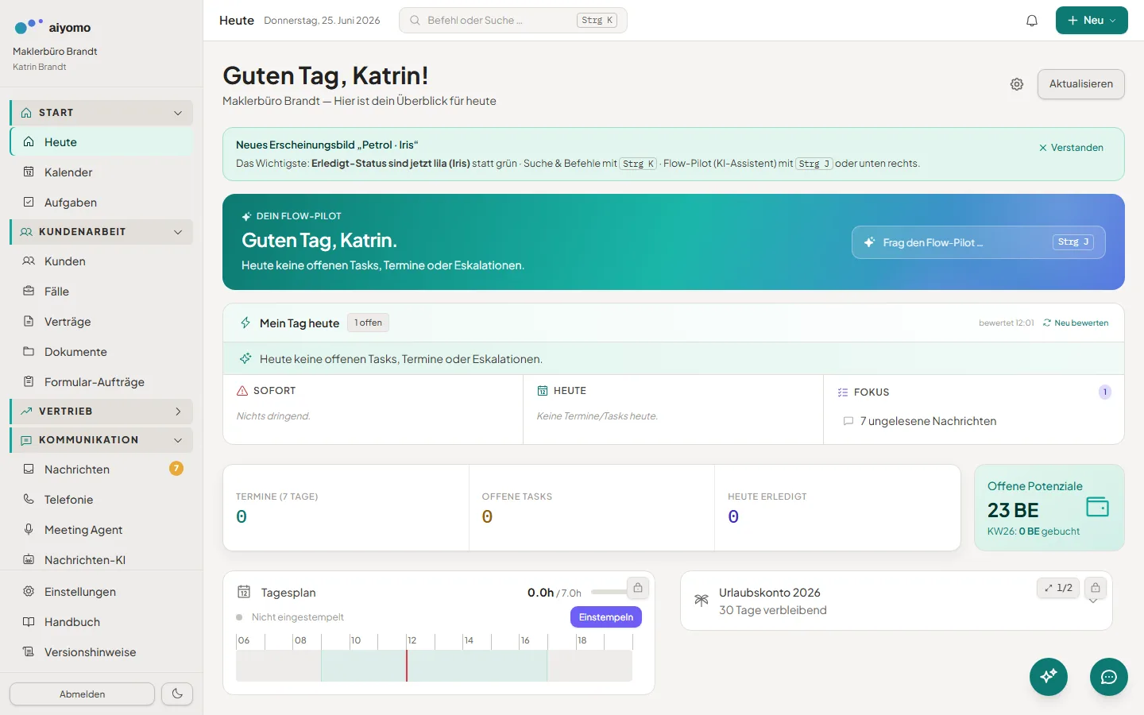
Task: Click Neu bewerten link
Action: point(1076,323)
